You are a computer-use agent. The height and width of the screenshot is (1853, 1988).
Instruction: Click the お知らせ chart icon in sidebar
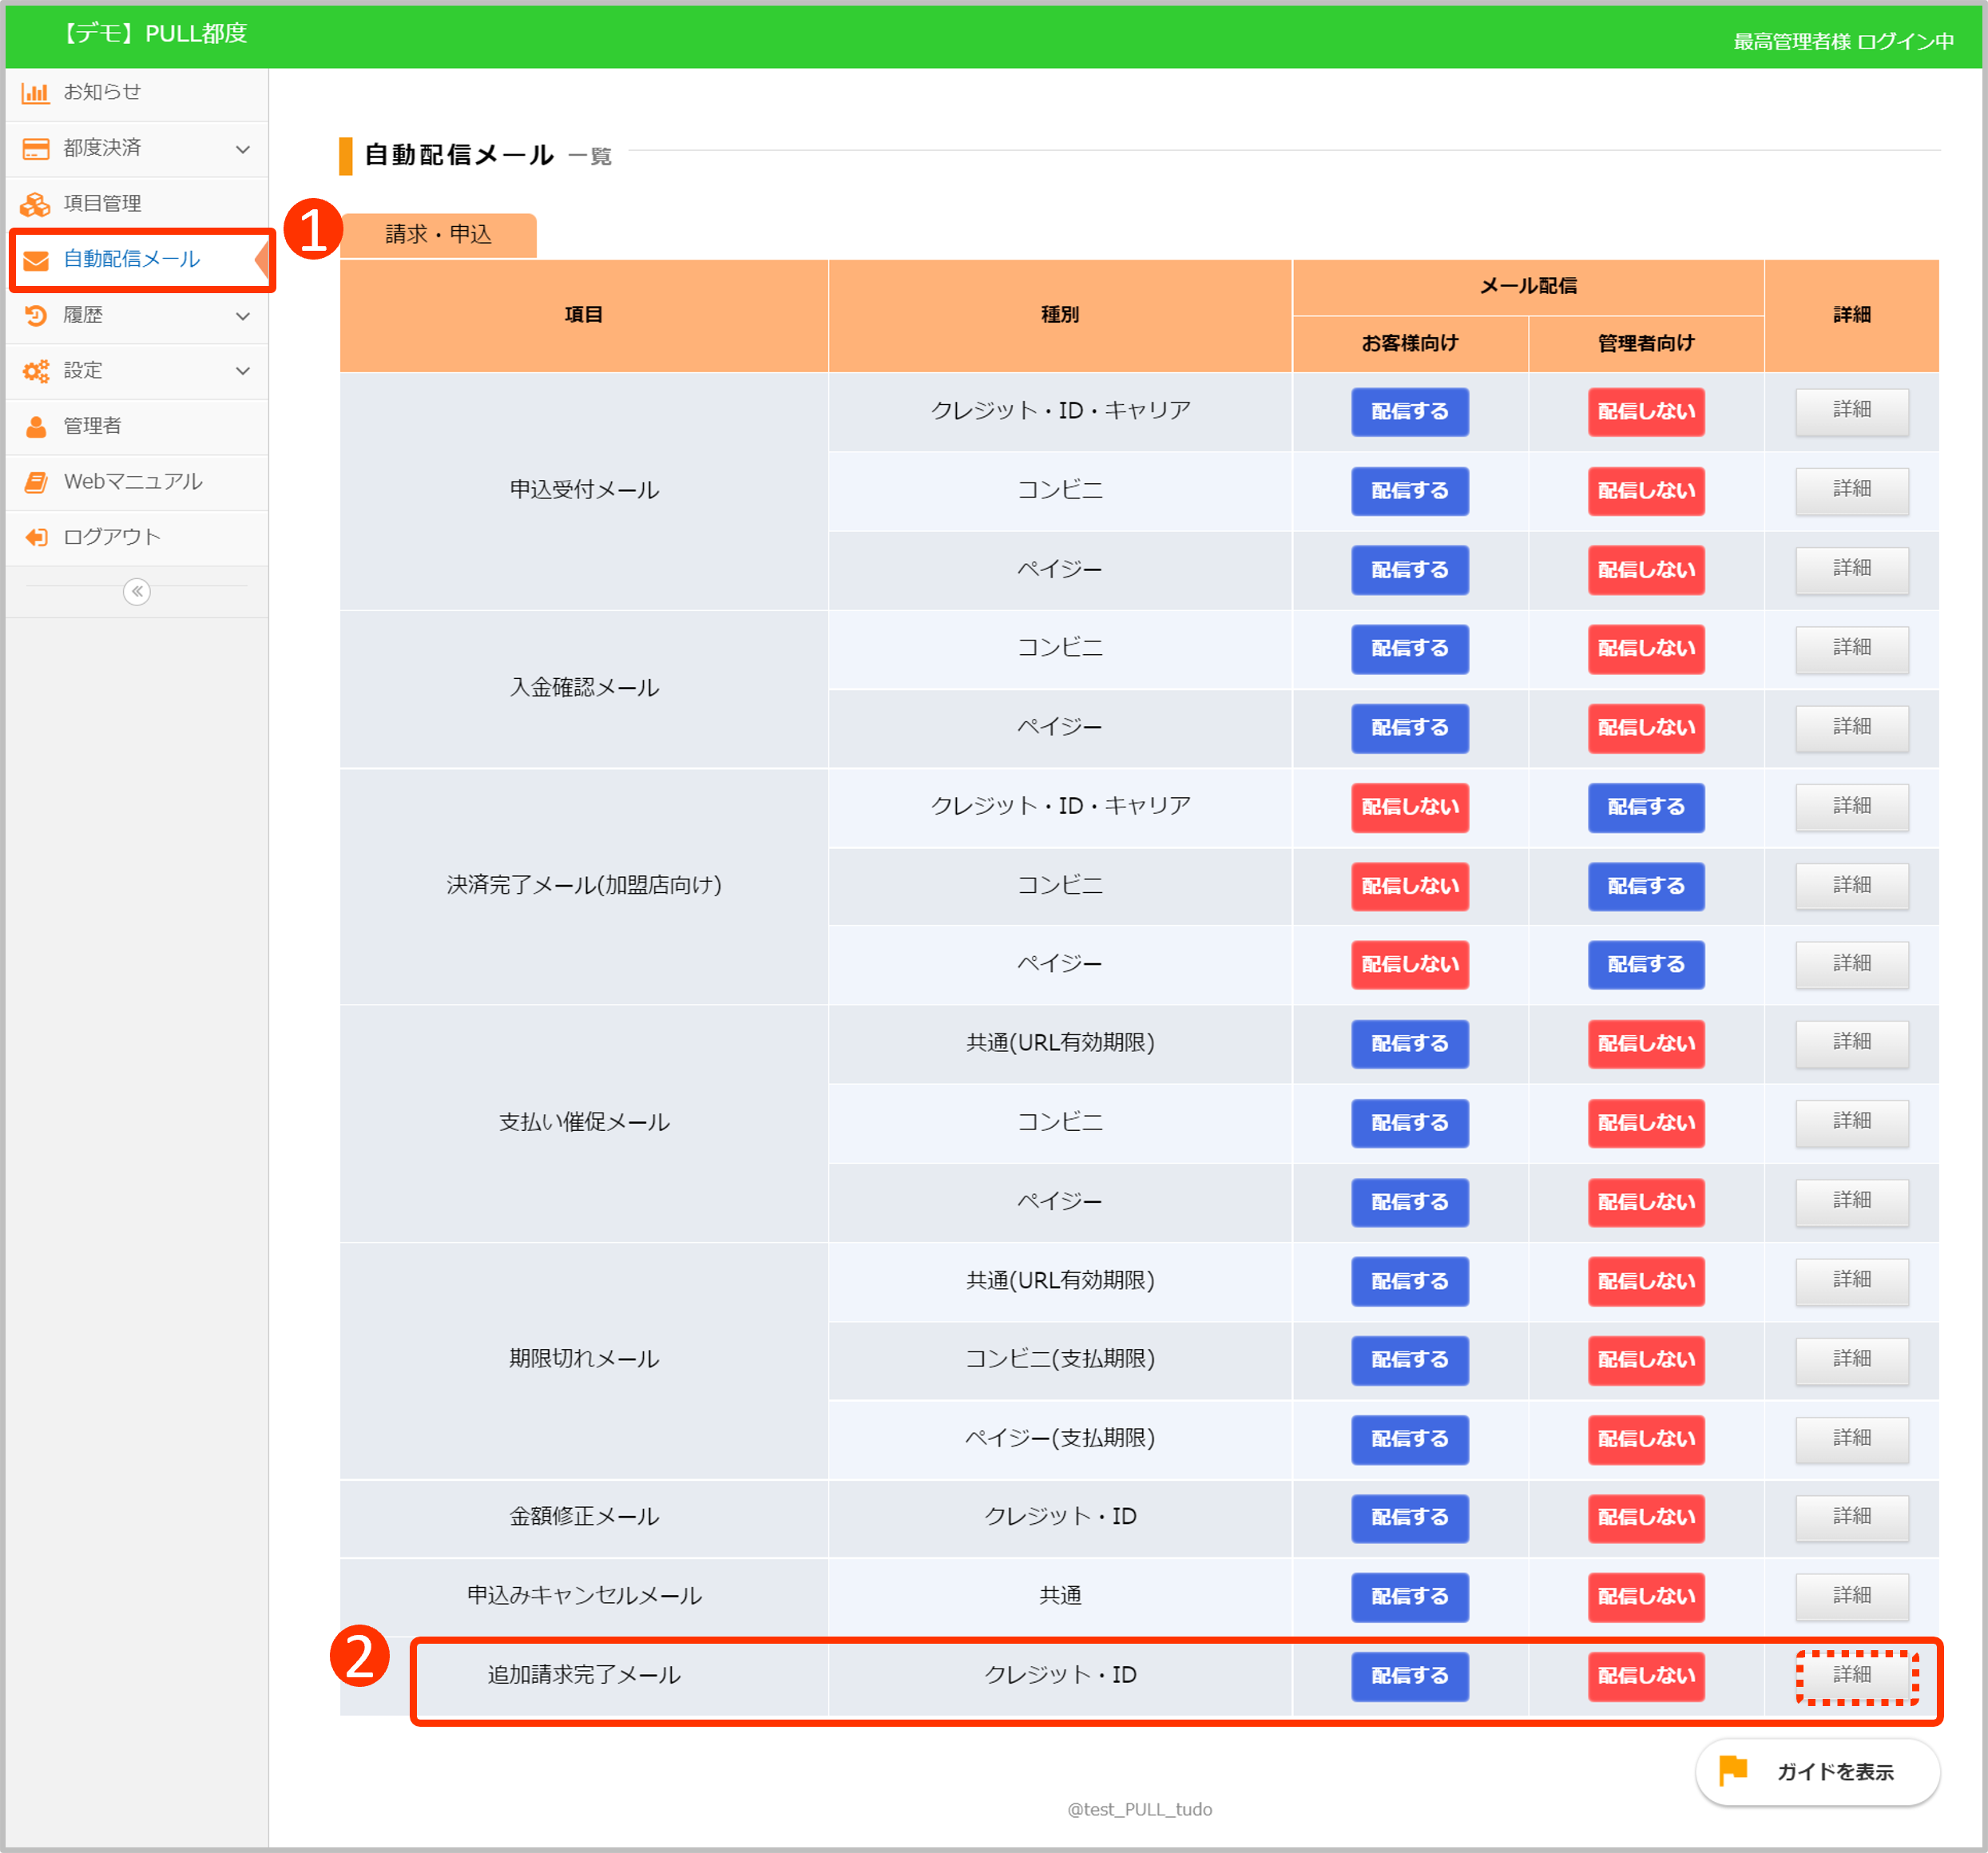click(36, 93)
